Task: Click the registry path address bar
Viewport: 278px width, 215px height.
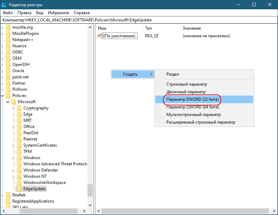Action: [x=139, y=20]
